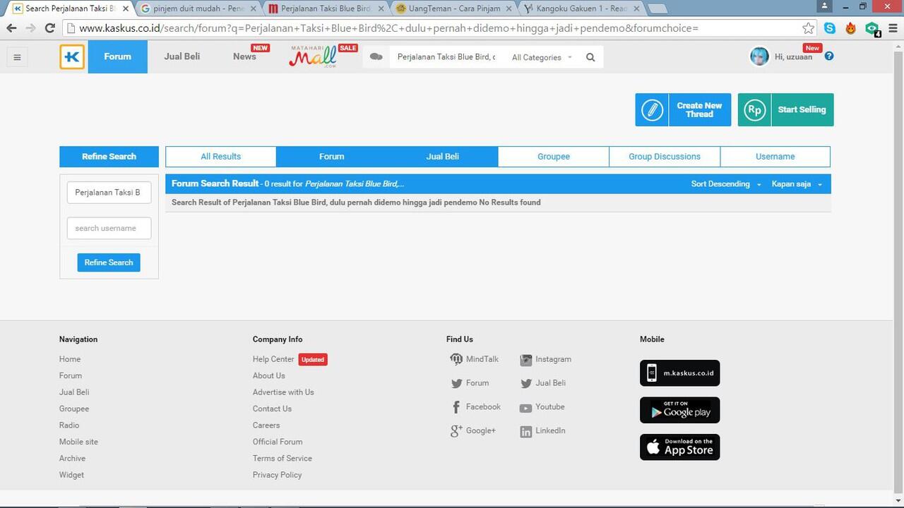Viewport: 904px width, 508px height.
Task: Bookmark page with the star icon
Action: coord(809,28)
